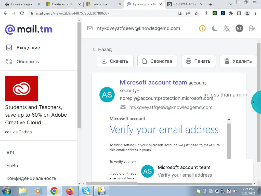Open media player from taskbar

38,191
